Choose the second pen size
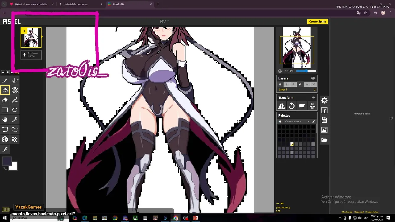The width and height of the screenshot is (395, 222). coord(8,72)
